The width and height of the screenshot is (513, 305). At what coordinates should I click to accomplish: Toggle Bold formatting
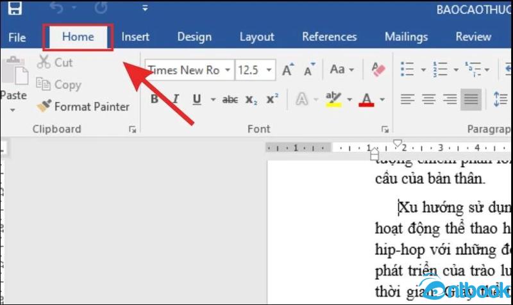(154, 99)
